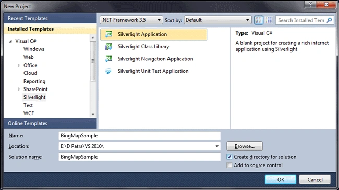Select Silverlight Unit Test Application text
339x190 pixels.
(x=153, y=71)
